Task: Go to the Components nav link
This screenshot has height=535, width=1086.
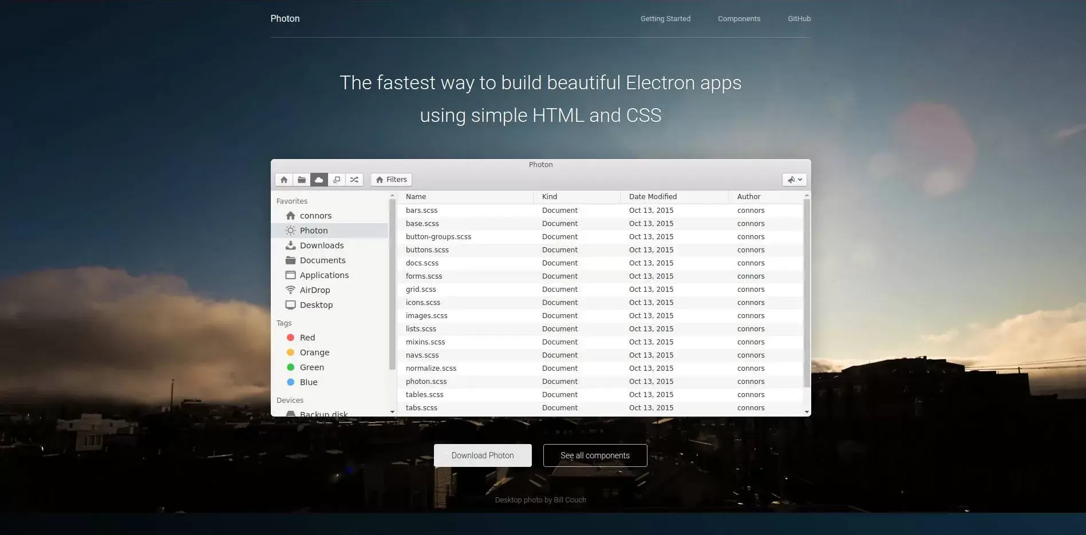Action: 739,19
